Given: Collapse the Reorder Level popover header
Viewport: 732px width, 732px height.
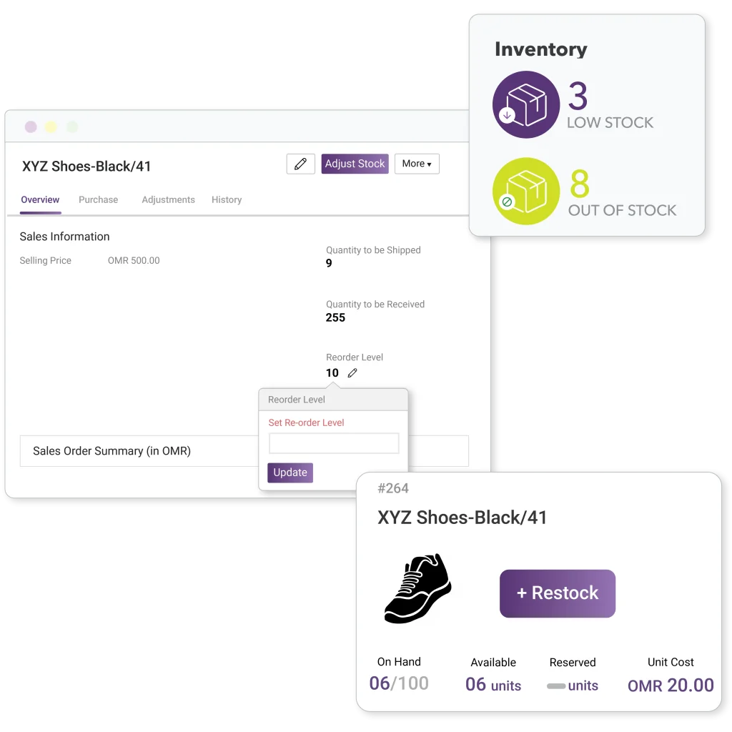Looking at the screenshot, I should click(297, 400).
